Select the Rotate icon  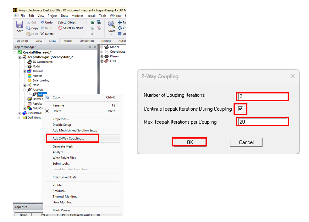(120, 28)
